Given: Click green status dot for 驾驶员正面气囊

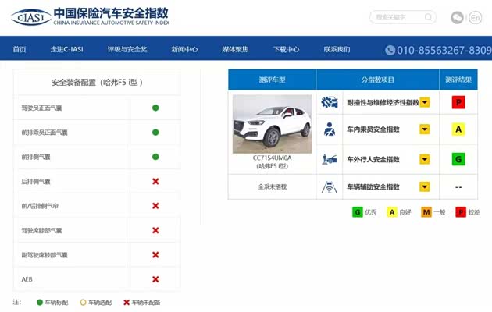Looking at the screenshot, I should pyautogui.click(x=155, y=108).
